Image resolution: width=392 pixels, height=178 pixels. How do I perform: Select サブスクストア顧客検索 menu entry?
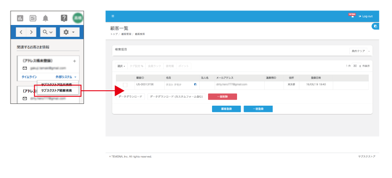click(57, 91)
